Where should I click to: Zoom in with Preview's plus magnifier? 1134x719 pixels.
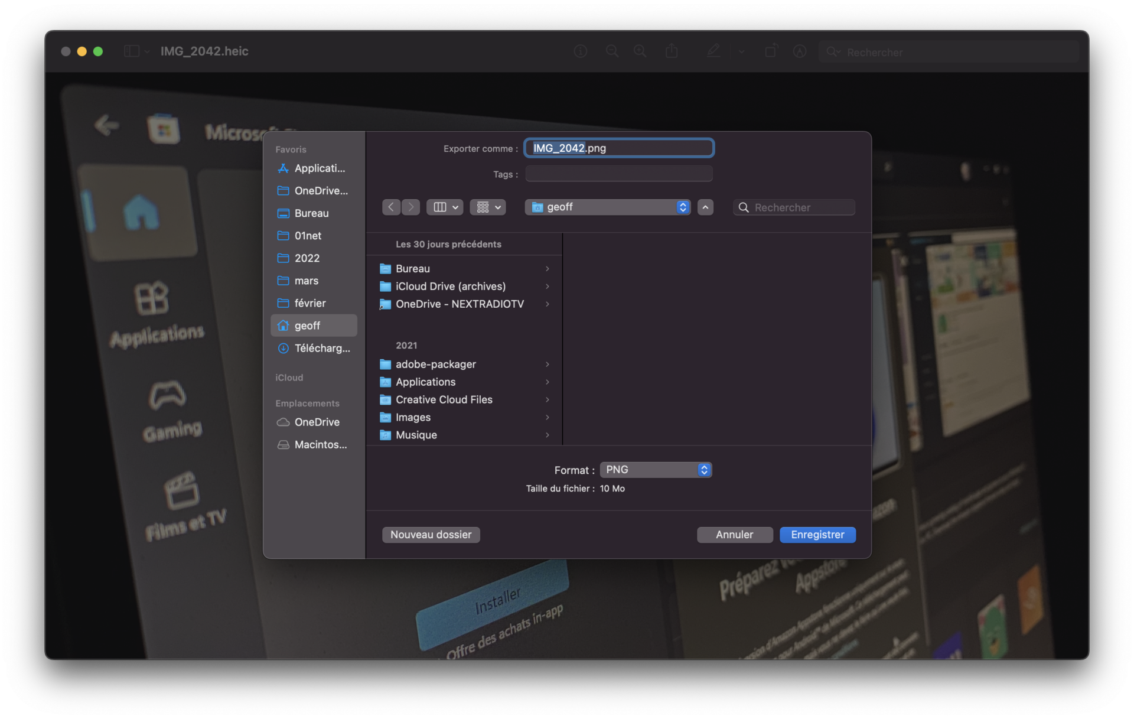640,51
